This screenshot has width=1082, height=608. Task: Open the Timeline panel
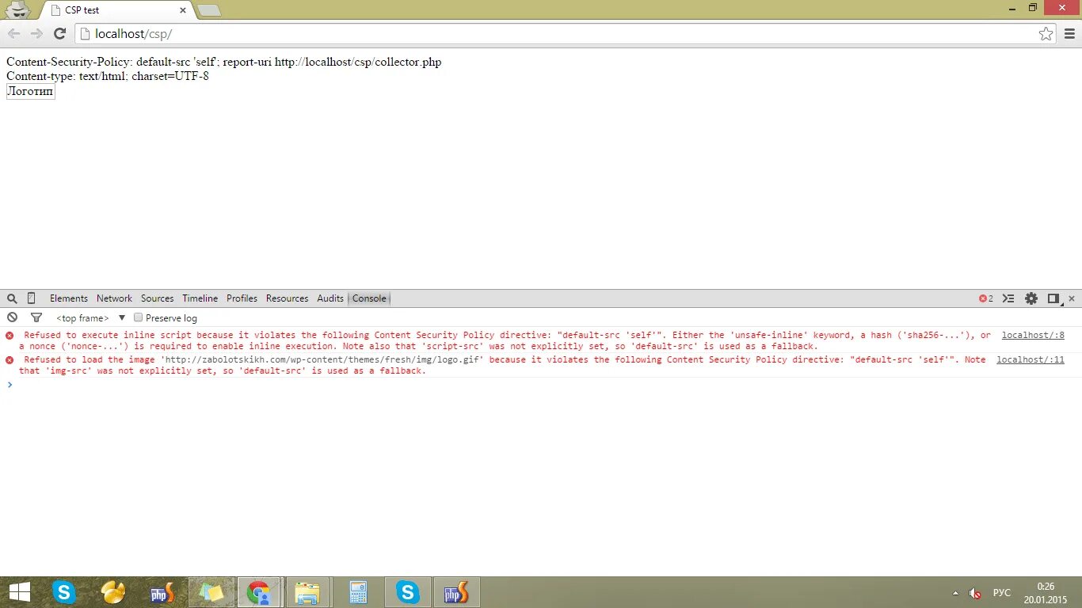pyautogui.click(x=200, y=298)
